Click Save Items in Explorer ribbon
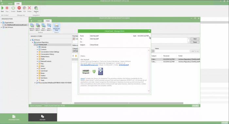 coord(43,27)
